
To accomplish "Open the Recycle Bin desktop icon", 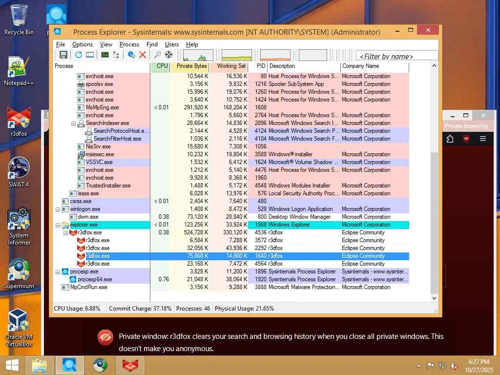I will (x=19, y=20).
